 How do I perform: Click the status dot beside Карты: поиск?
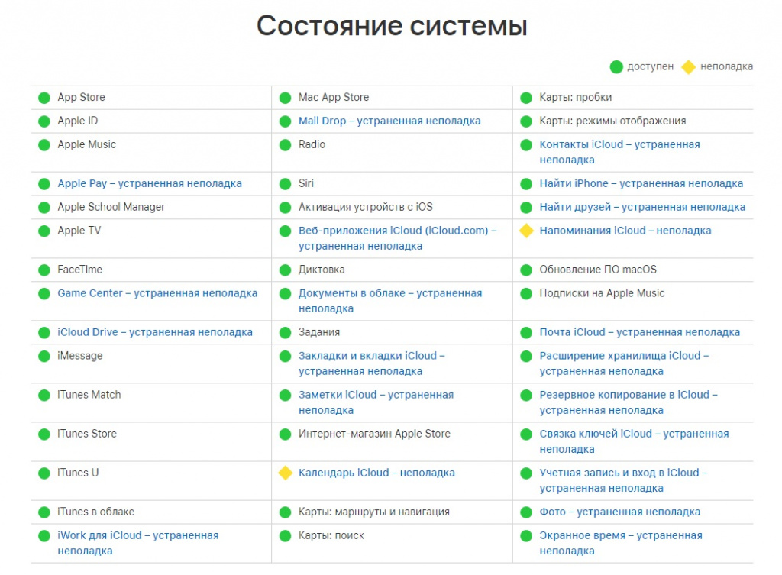tap(286, 536)
